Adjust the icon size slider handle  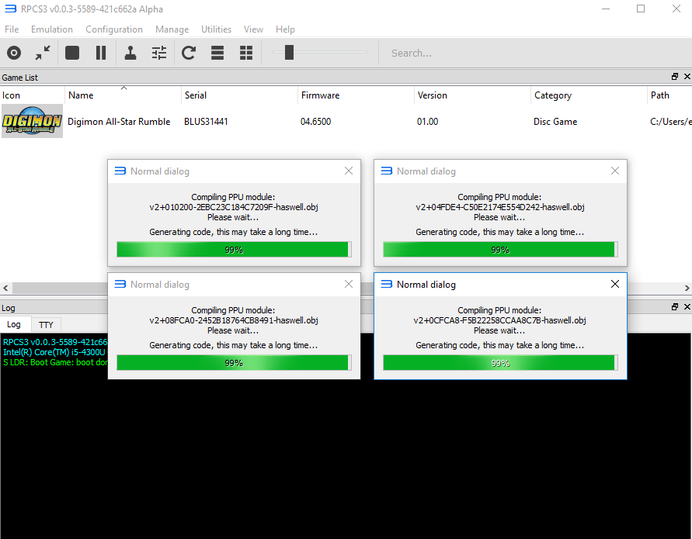[x=289, y=52]
